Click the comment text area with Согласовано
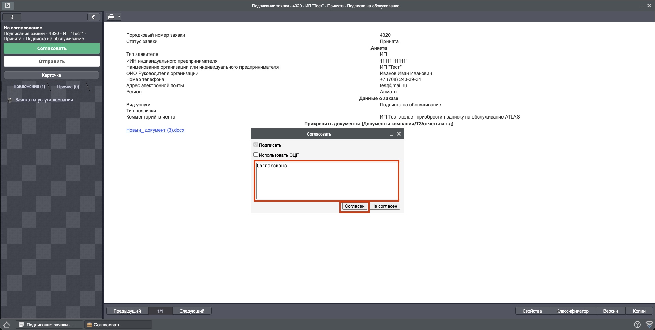The image size is (655, 330). (327, 180)
